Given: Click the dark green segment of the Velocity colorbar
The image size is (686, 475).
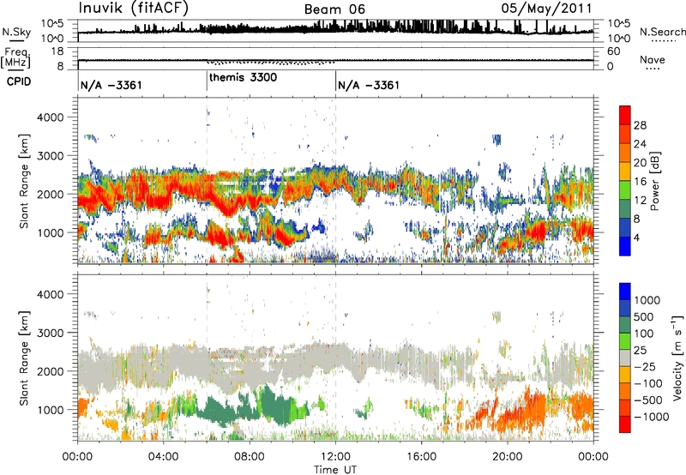Looking at the screenshot, I should click(625, 325).
